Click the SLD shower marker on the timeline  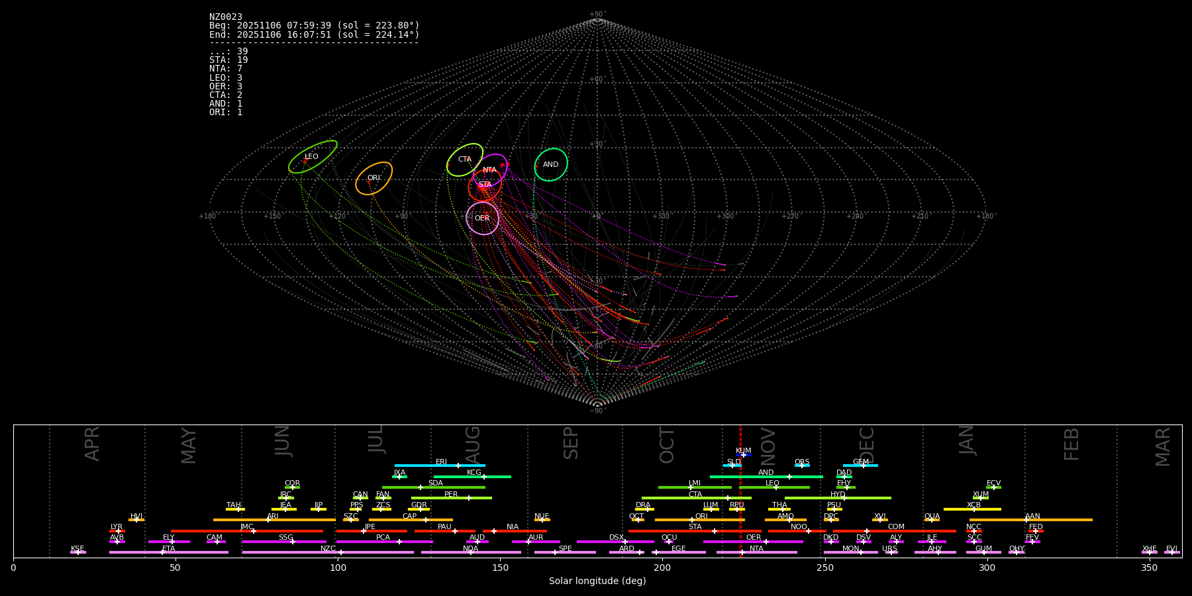point(732,466)
